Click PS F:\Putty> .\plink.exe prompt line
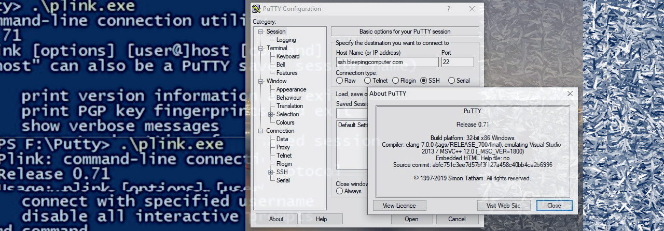 [x=112, y=144]
